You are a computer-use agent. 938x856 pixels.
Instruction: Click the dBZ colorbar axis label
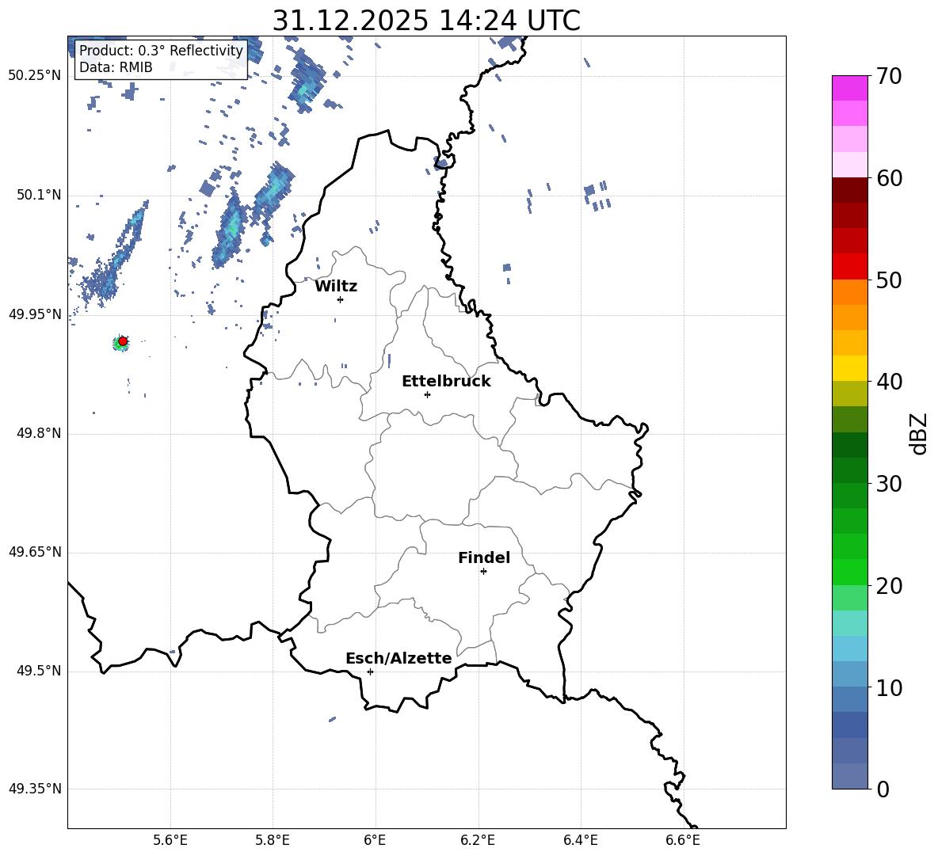[x=920, y=433]
